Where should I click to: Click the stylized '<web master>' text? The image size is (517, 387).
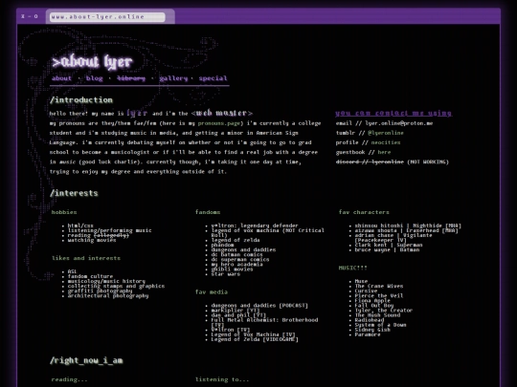coord(222,113)
